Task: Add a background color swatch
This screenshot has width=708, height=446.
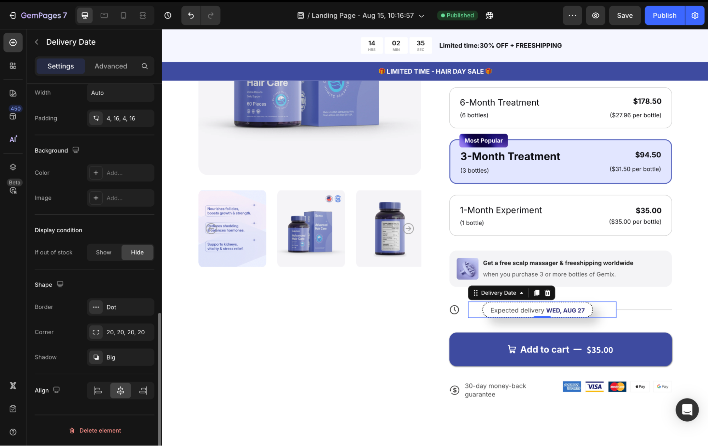Action: (96, 173)
